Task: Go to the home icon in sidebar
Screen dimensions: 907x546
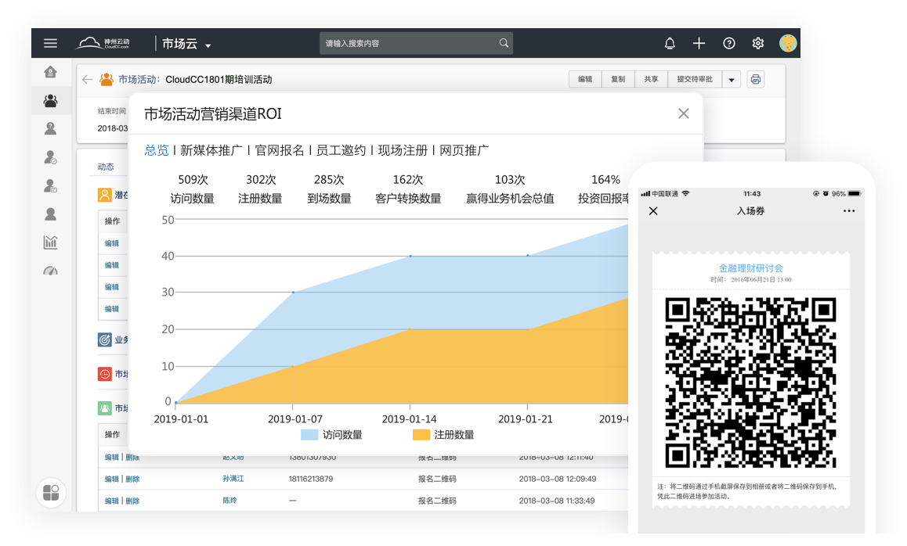Action: pyautogui.click(x=51, y=72)
